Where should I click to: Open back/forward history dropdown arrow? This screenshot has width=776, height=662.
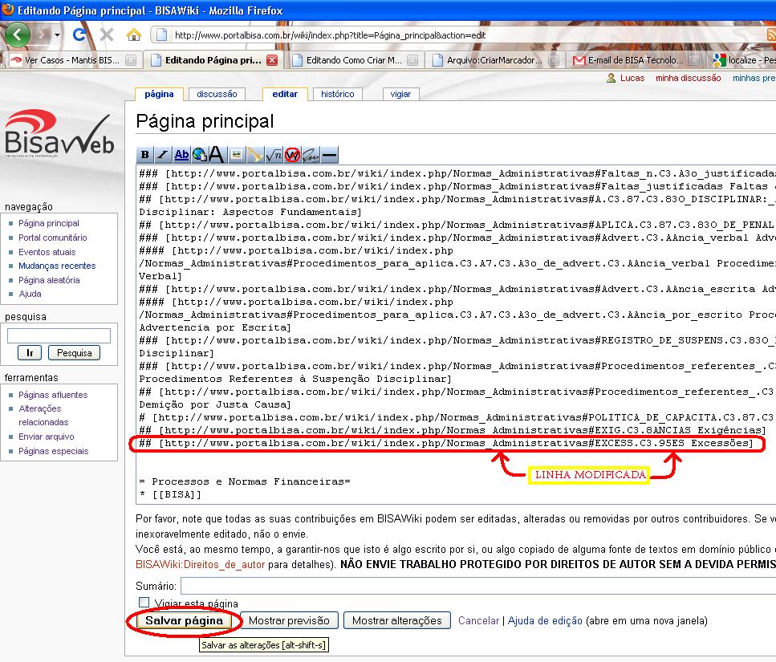tap(57, 35)
